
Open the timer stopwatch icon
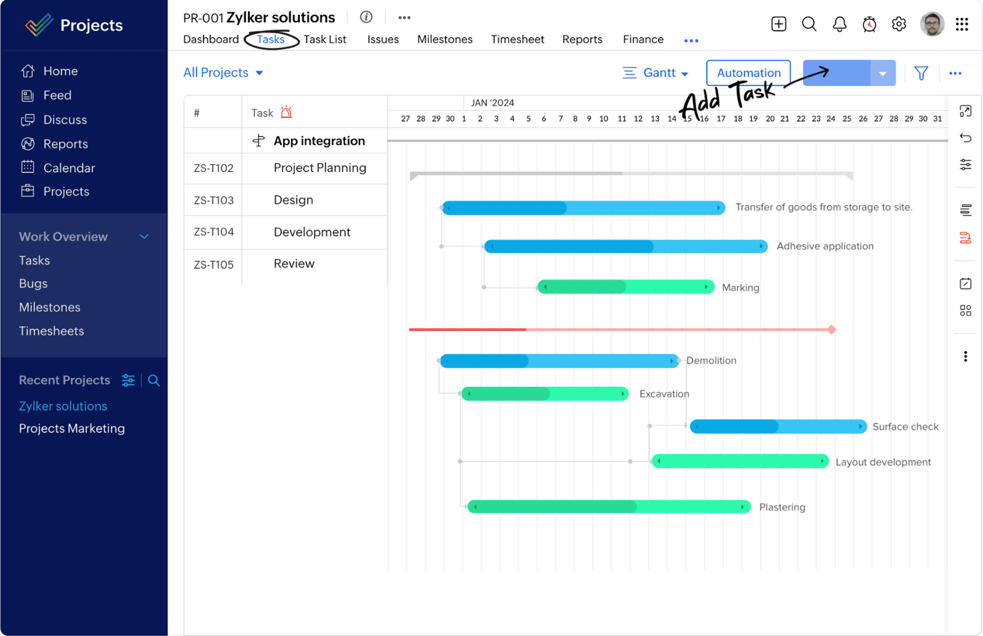869,25
